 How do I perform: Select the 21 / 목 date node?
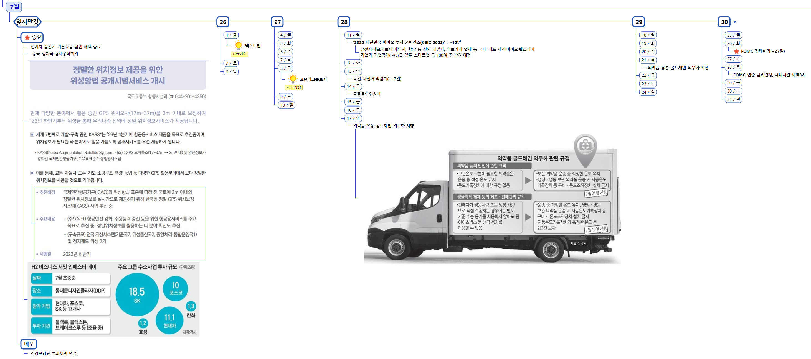point(648,60)
